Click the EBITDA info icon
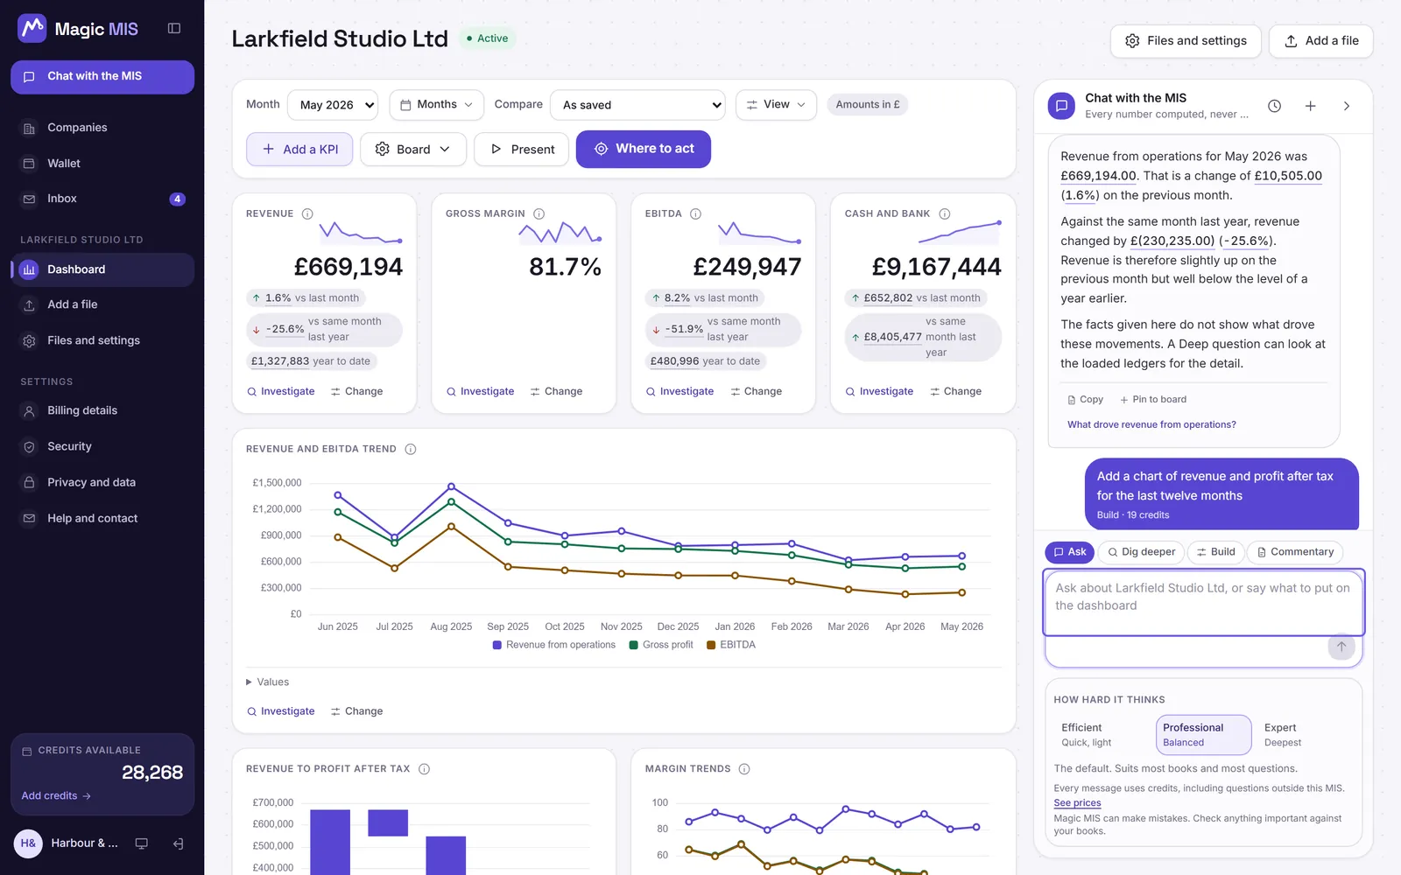The width and height of the screenshot is (1401, 875). tap(695, 213)
